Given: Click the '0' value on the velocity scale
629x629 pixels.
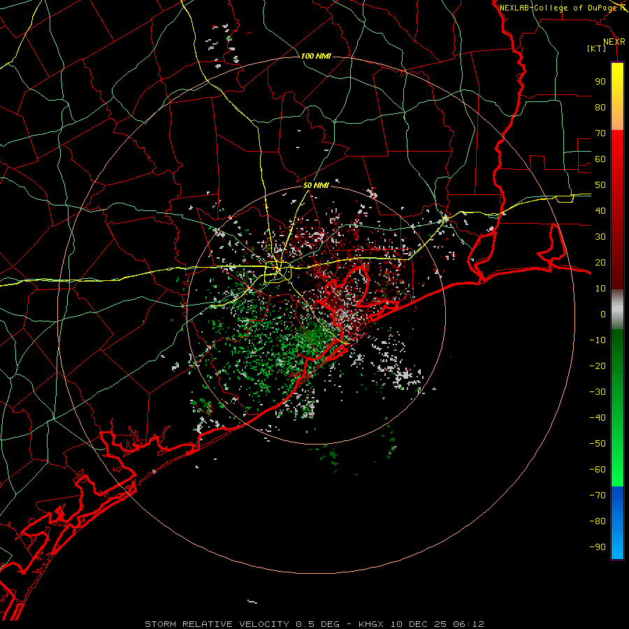Looking at the screenshot, I should (603, 314).
